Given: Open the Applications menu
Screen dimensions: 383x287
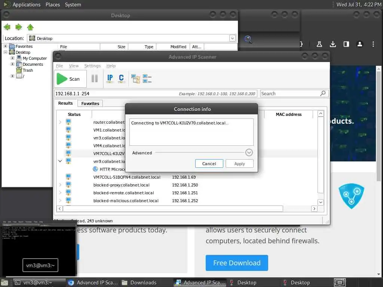Looking at the screenshot, I should (27, 4).
